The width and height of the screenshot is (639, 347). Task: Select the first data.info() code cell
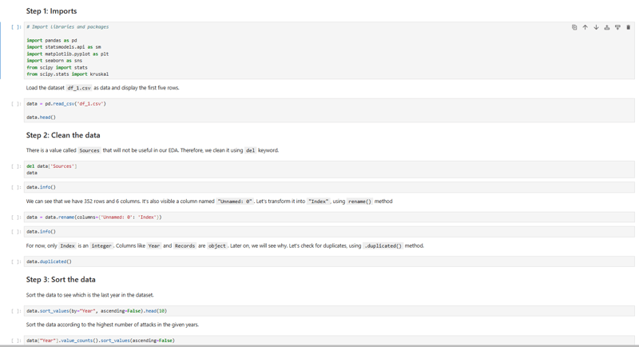329,187
